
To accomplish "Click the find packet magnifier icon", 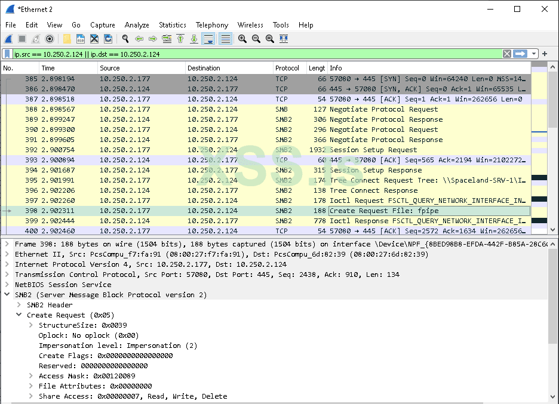I will point(125,39).
